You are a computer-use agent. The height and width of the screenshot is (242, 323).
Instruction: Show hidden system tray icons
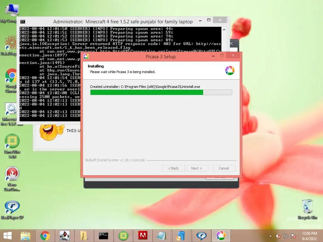coord(270,236)
